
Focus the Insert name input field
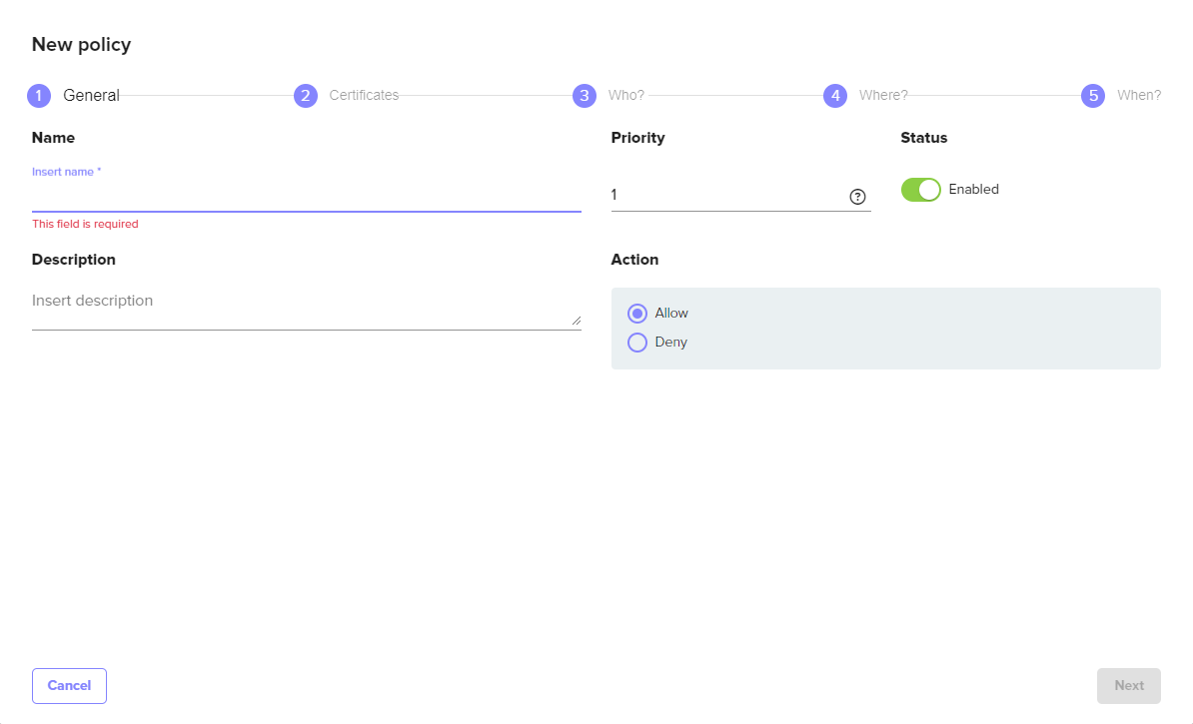306,197
